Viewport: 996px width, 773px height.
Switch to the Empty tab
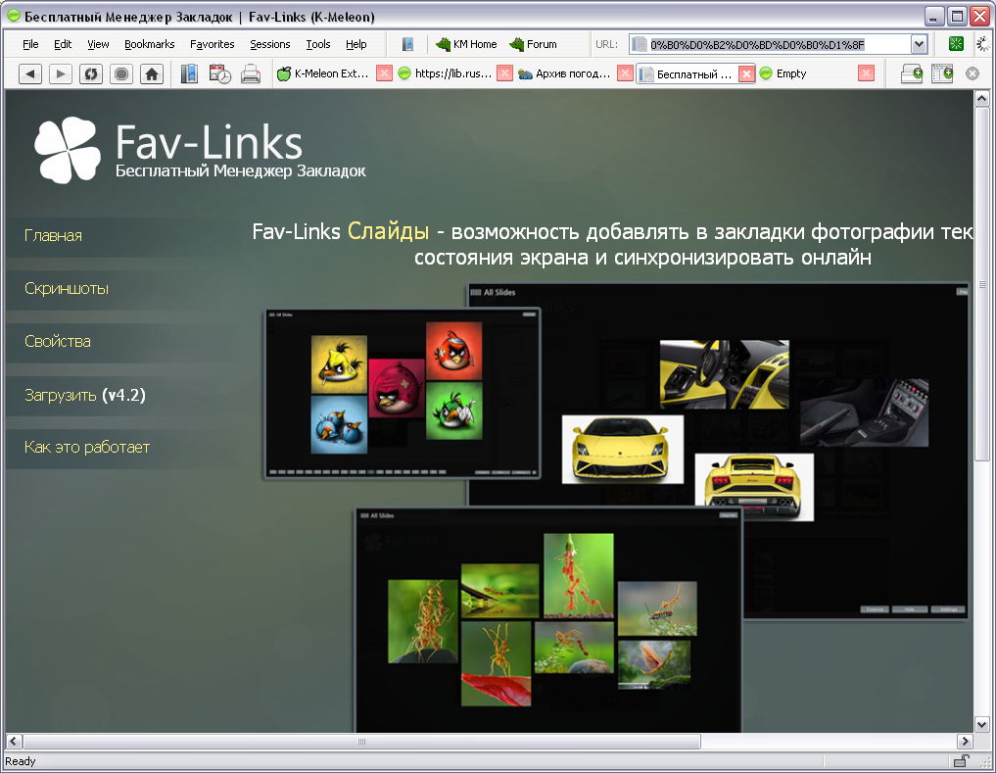point(807,73)
